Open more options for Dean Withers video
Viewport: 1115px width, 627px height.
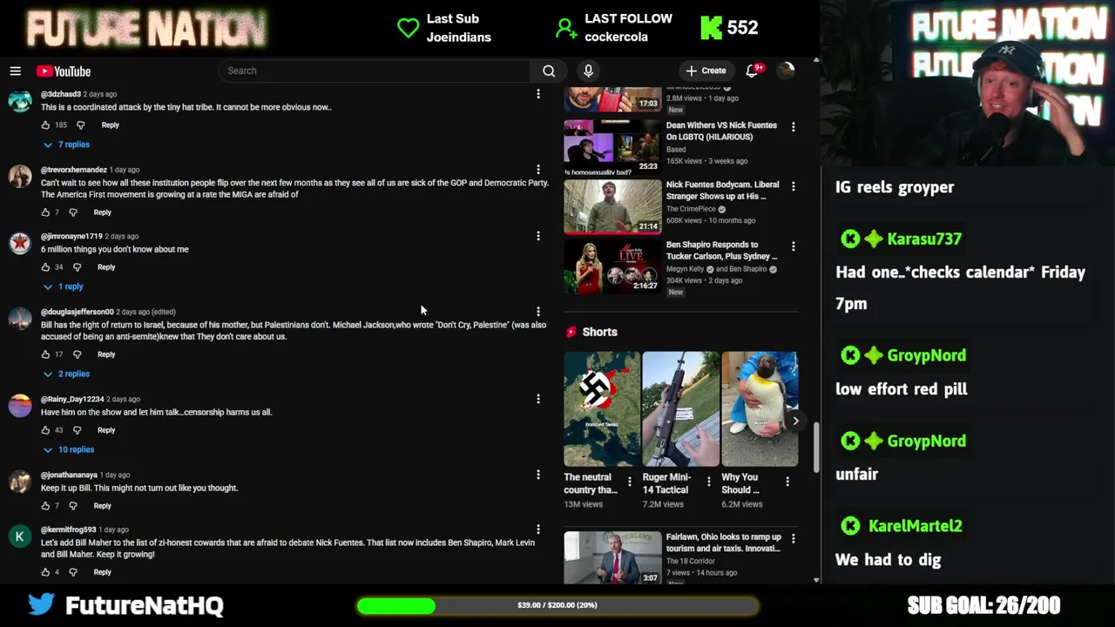[x=793, y=127]
